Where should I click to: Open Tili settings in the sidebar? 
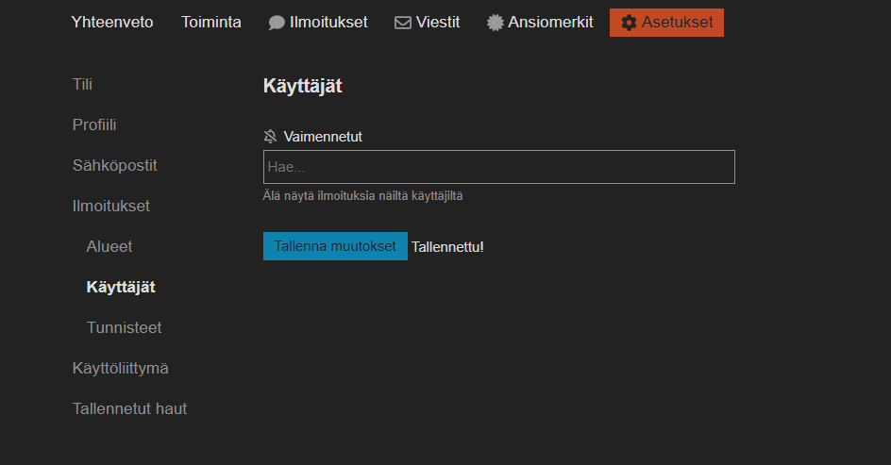tap(82, 85)
